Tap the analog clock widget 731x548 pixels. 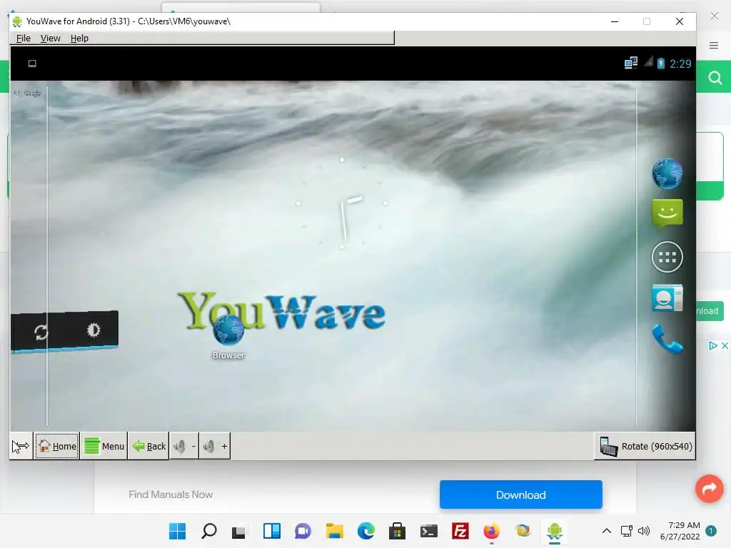tap(342, 203)
